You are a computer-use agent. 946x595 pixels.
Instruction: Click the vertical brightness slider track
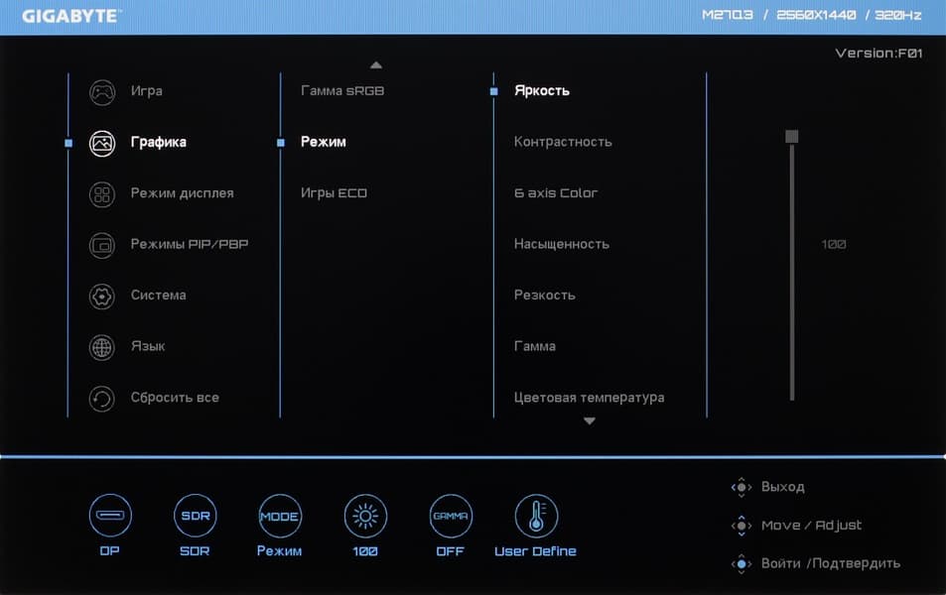pos(791,272)
